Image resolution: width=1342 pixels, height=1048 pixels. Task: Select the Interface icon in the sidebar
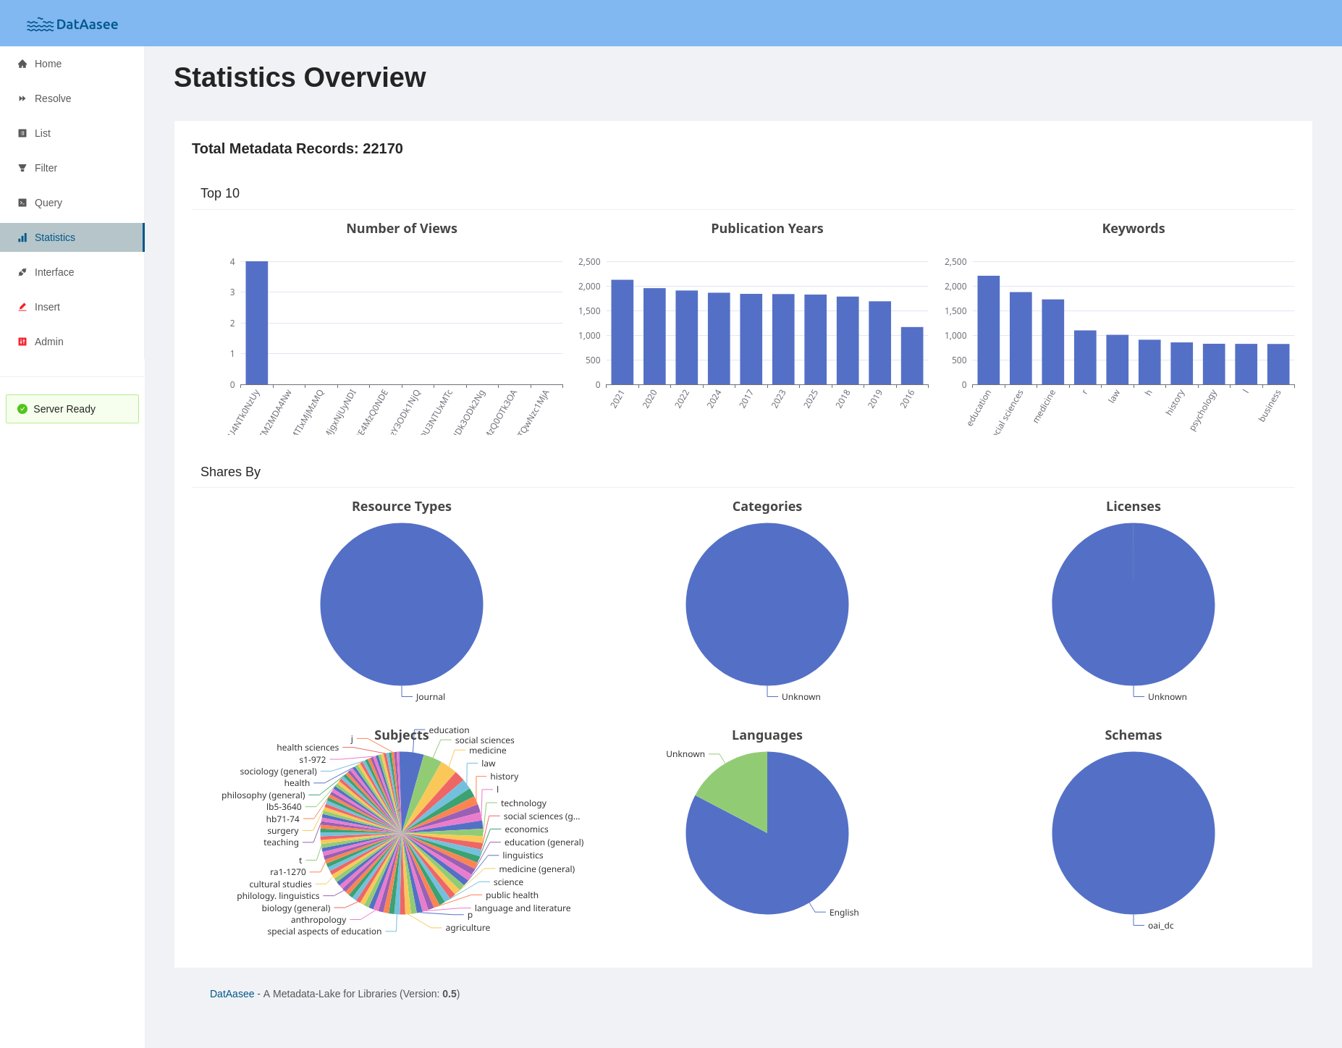coord(22,272)
